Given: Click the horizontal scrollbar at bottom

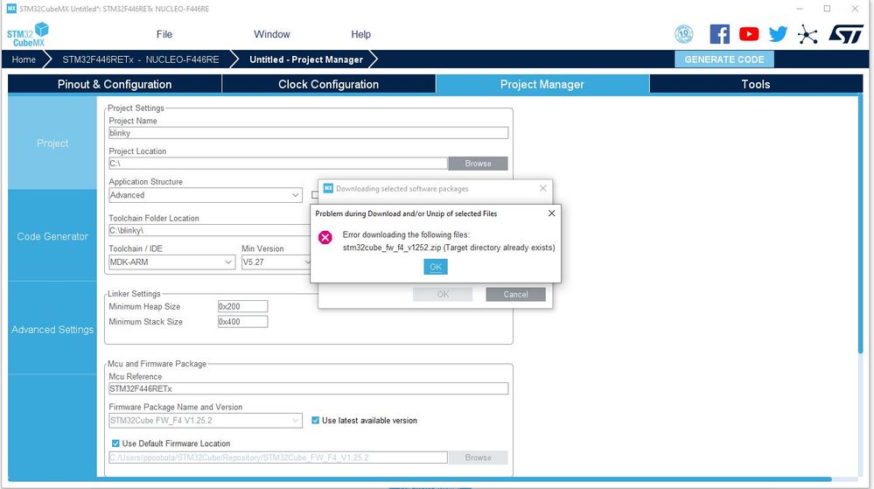Looking at the screenshot, I should click(419, 479).
